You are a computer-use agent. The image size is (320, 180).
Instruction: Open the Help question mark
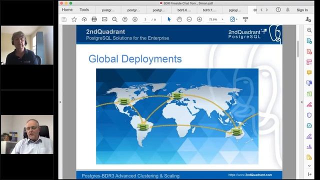click(278, 10)
